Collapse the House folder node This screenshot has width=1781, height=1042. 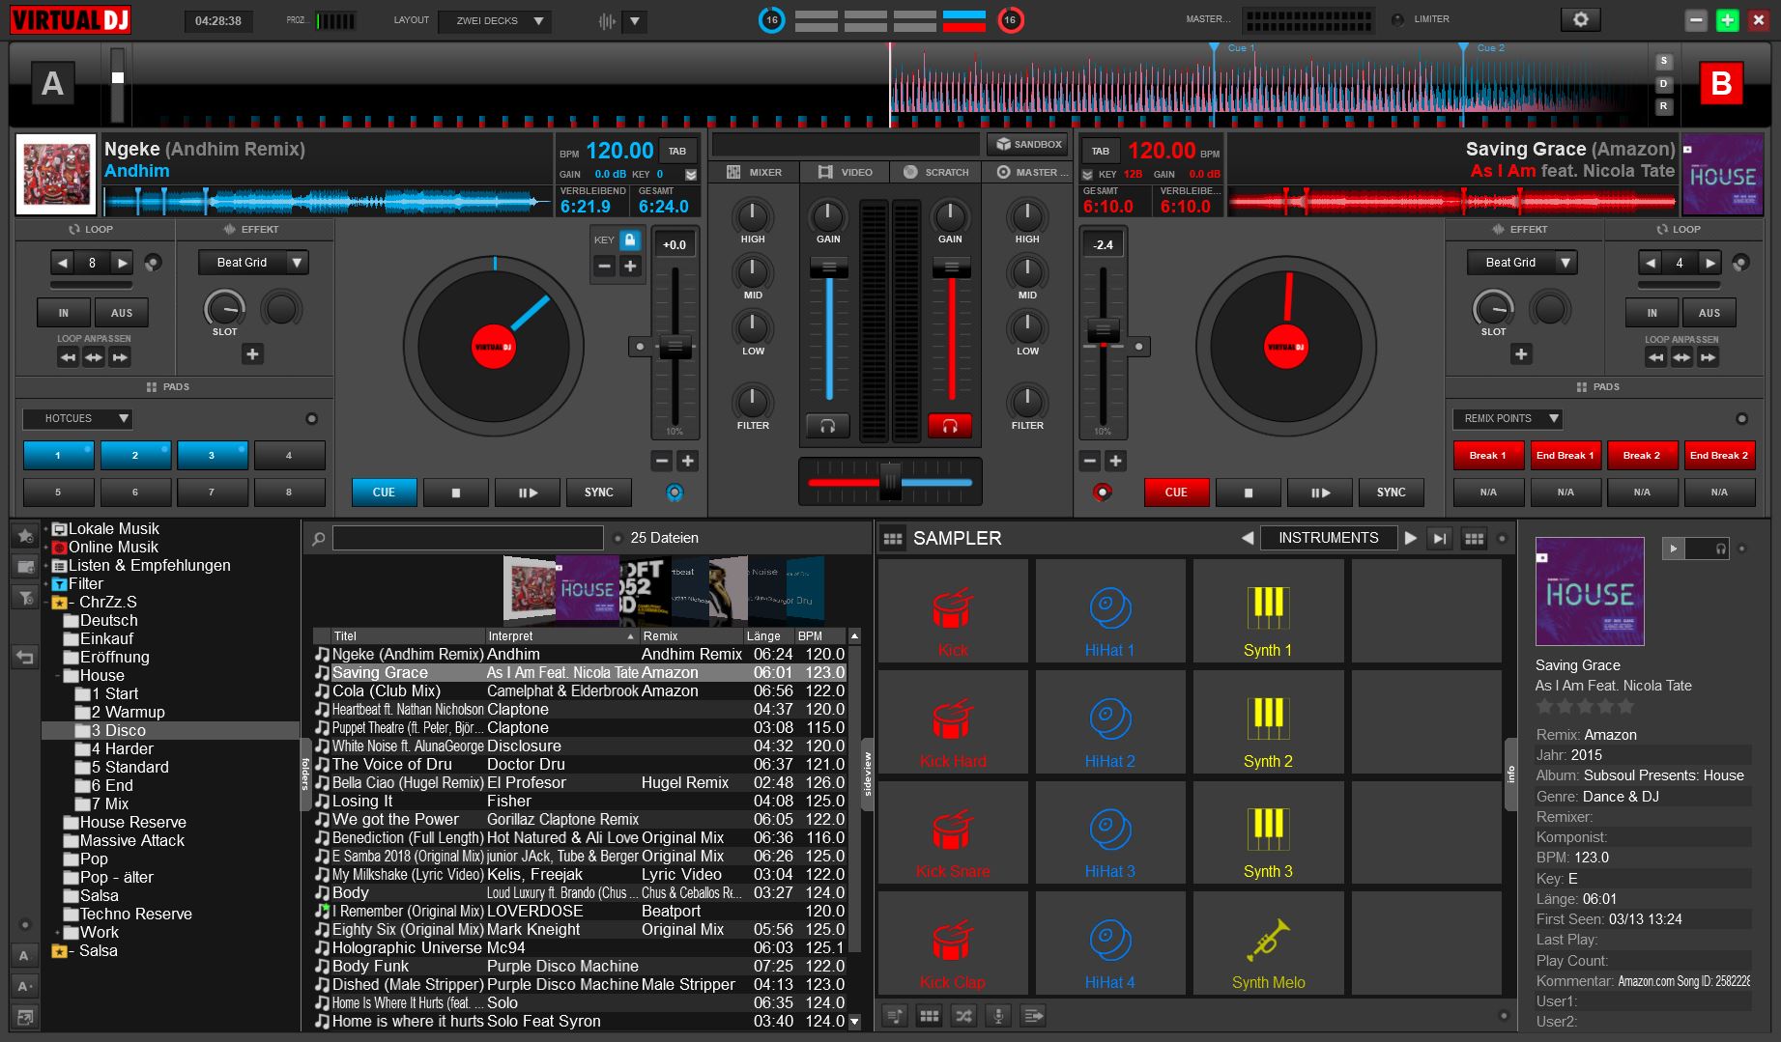pyautogui.click(x=57, y=676)
